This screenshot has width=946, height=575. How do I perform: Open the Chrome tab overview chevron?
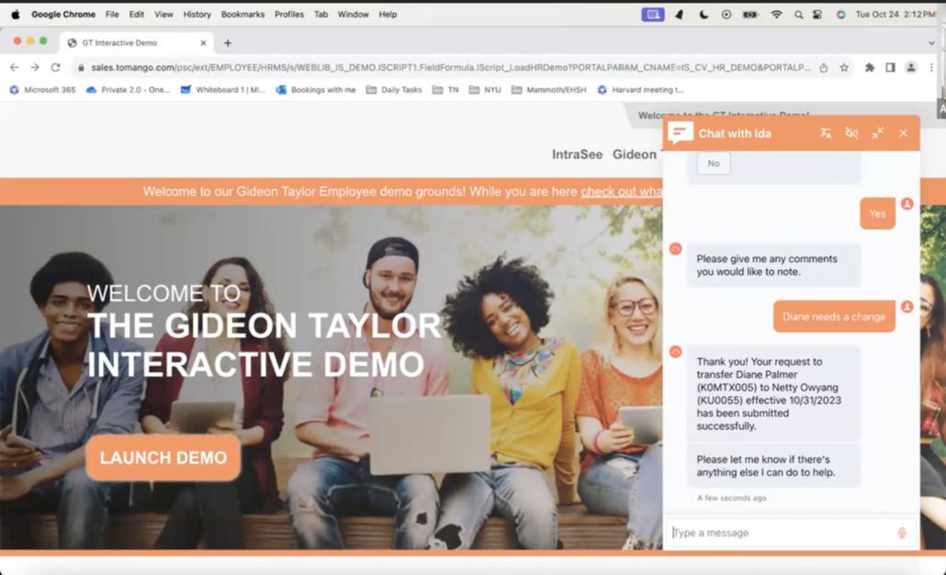pyautogui.click(x=932, y=41)
